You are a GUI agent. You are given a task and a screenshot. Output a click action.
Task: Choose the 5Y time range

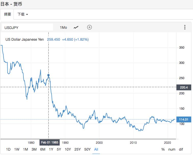point(59,149)
